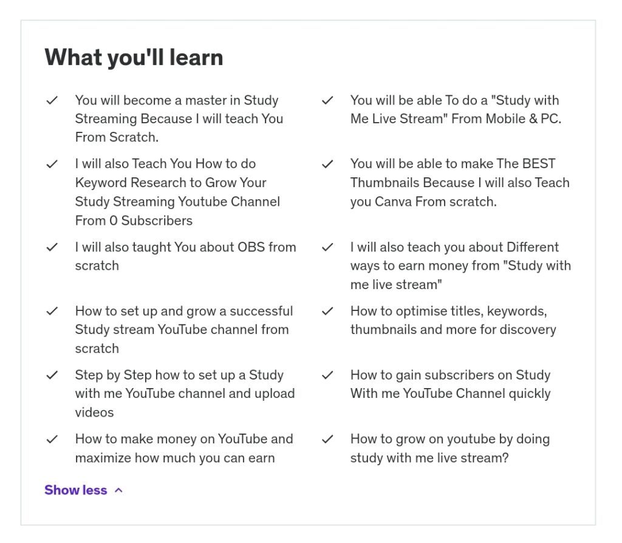The width and height of the screenshot is (622, 543).
Task: Click text "you Canva From scratch."
Action: click(x=423, y=202)
